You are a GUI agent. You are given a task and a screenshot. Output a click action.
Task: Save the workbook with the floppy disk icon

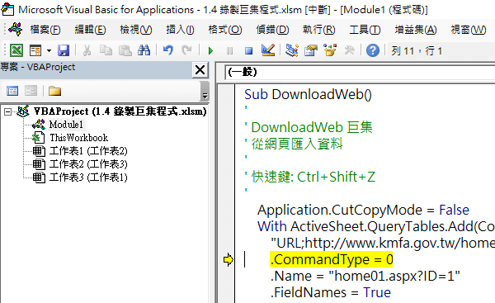(x=64, y=50)
